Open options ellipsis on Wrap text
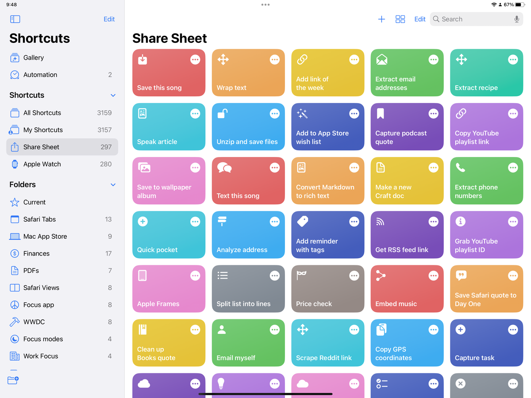Image resolution: width=531 pixels, height=398 pixels. pyautogui.click(x=275, y=59)
